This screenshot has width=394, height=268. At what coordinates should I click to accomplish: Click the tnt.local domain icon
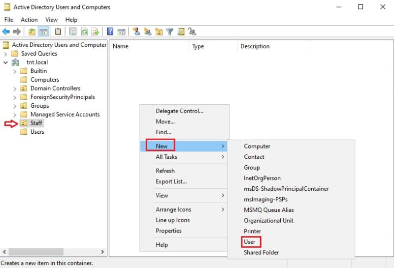coord(15,62)
